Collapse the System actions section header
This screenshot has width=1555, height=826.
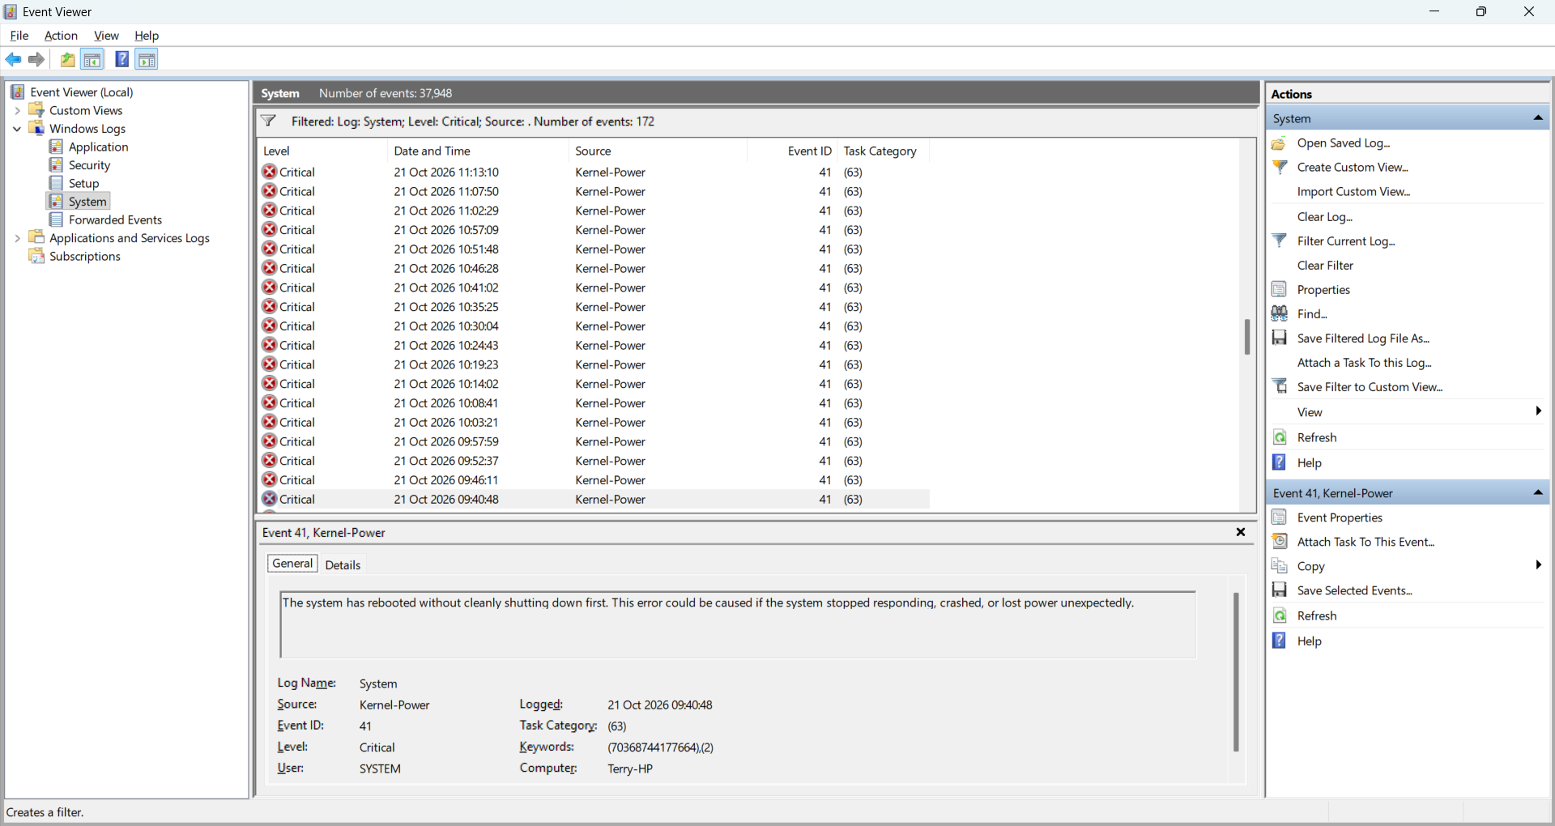pyautogui.click(x=1538, y=118)
